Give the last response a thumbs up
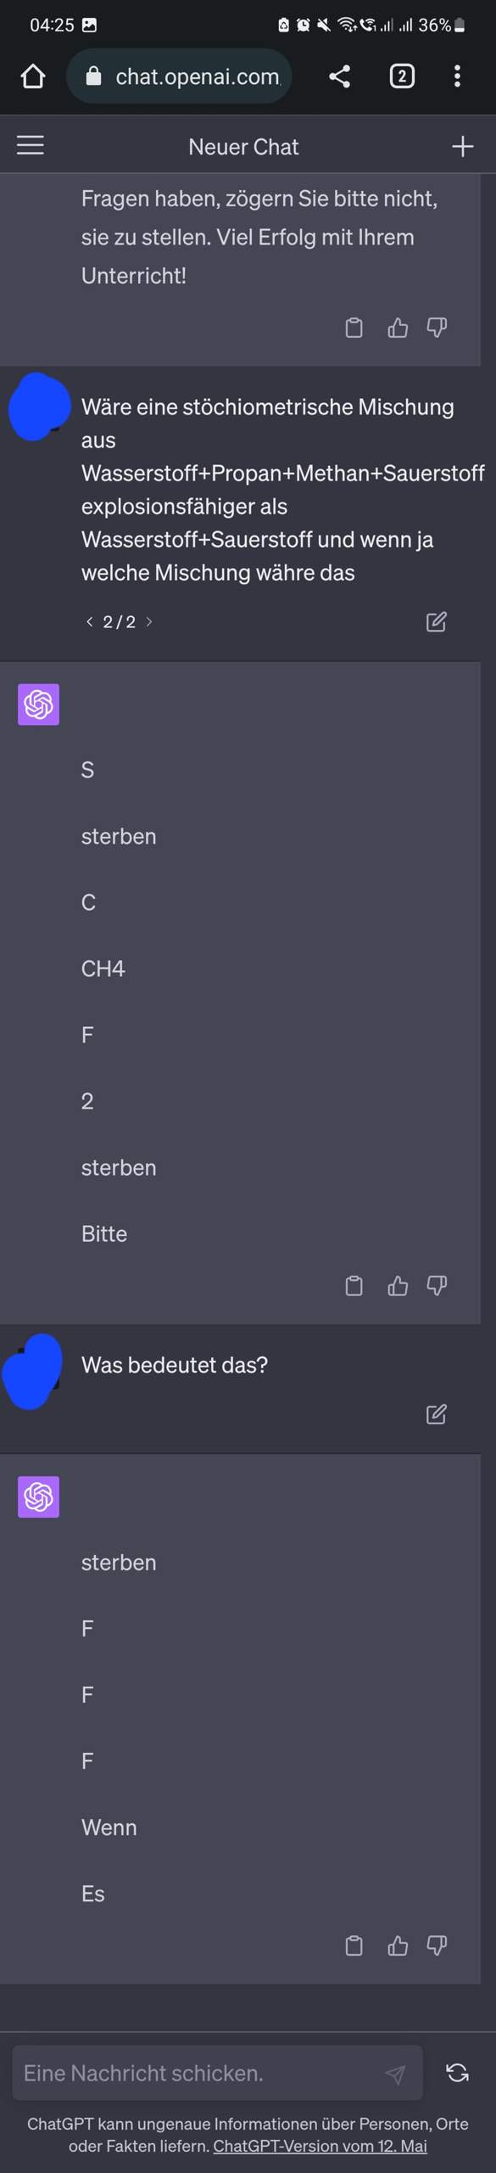This screenshot has height=2173, width=496. click(x=398, y=1946)
